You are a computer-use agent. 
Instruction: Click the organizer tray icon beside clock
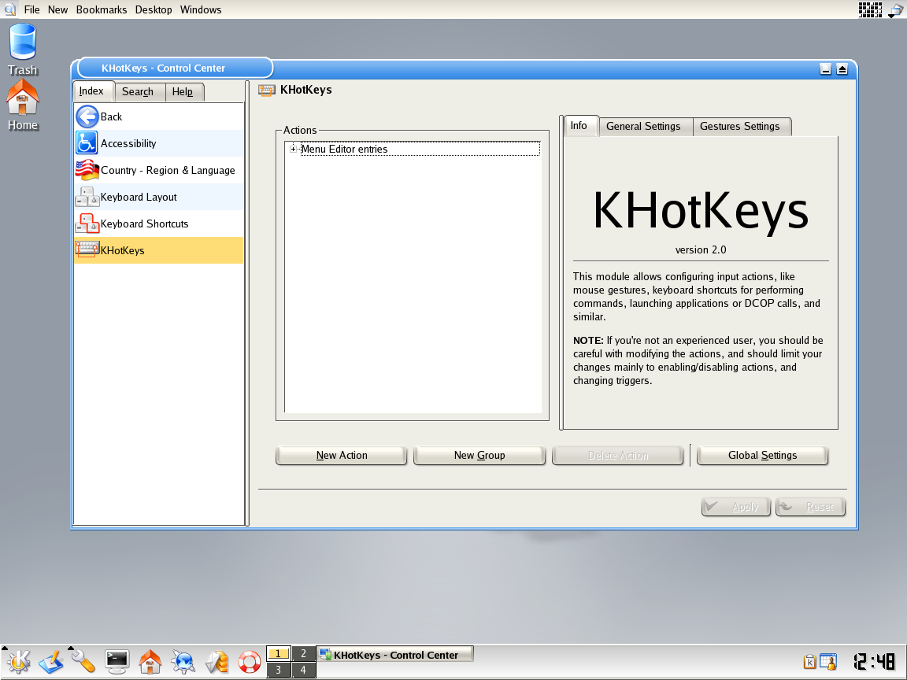[x=828, y=661]
